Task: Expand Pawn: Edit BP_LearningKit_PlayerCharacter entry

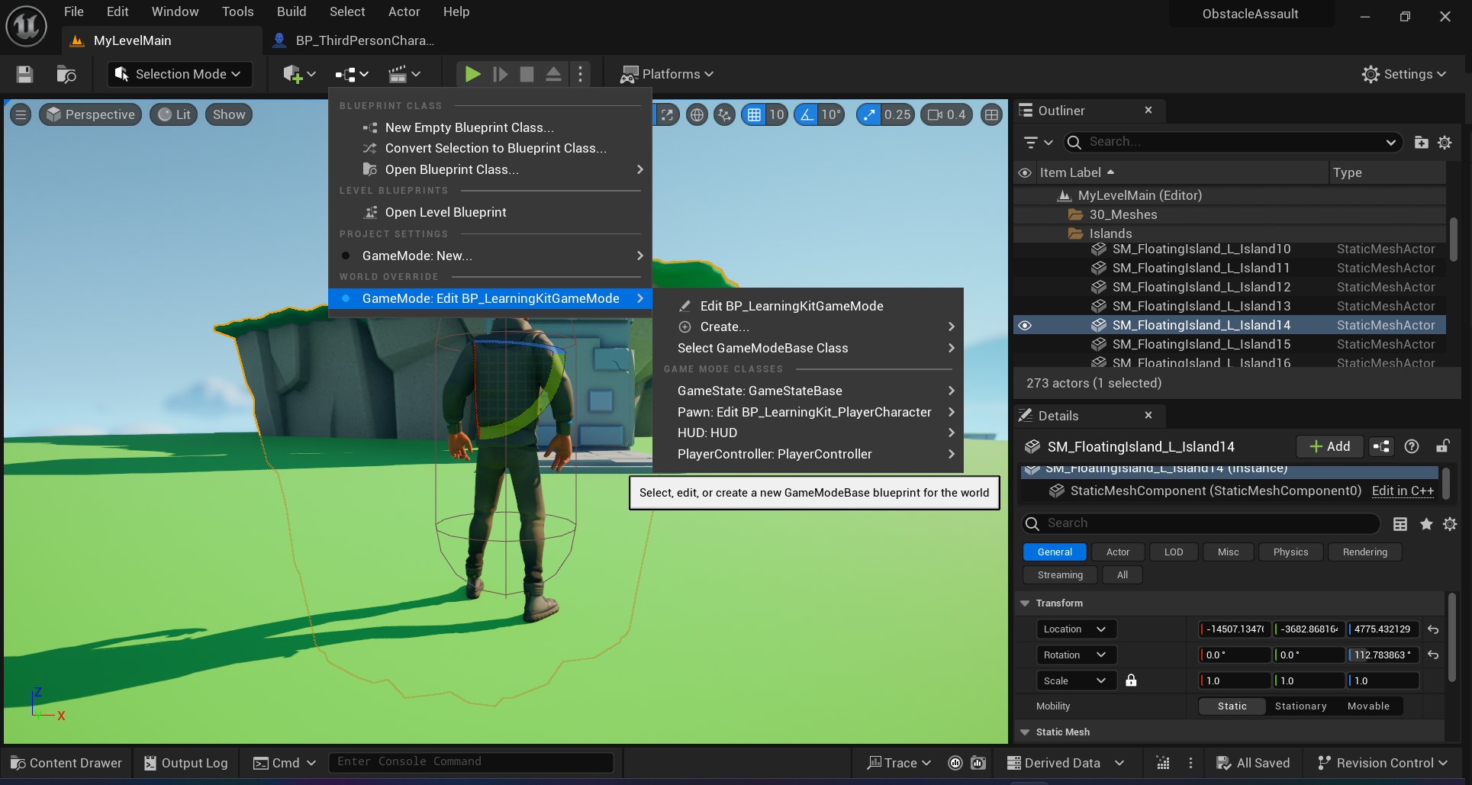Action: click(x=808, y=412)
